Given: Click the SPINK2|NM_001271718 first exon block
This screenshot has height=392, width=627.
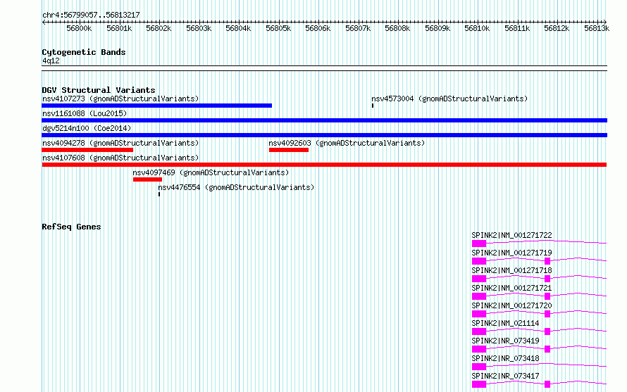Looking at the screenshot, I should click(479, 279).
